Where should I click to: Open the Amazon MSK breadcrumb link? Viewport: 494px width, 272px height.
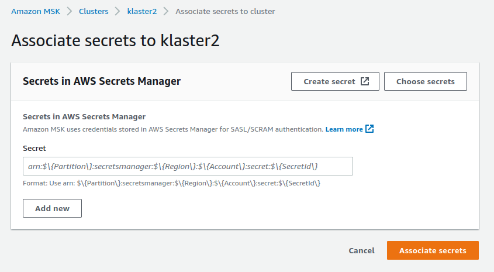click(x=36, y=11)
